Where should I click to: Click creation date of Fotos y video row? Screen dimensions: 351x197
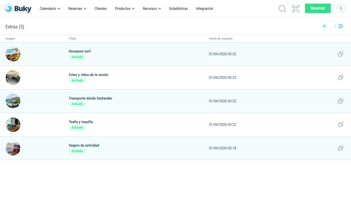(222, 77)
